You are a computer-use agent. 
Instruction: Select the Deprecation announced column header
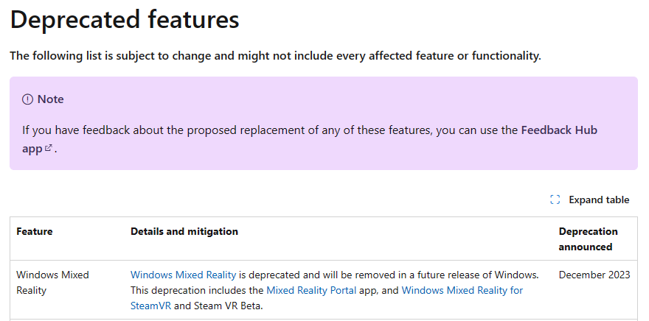pos(589,239)
